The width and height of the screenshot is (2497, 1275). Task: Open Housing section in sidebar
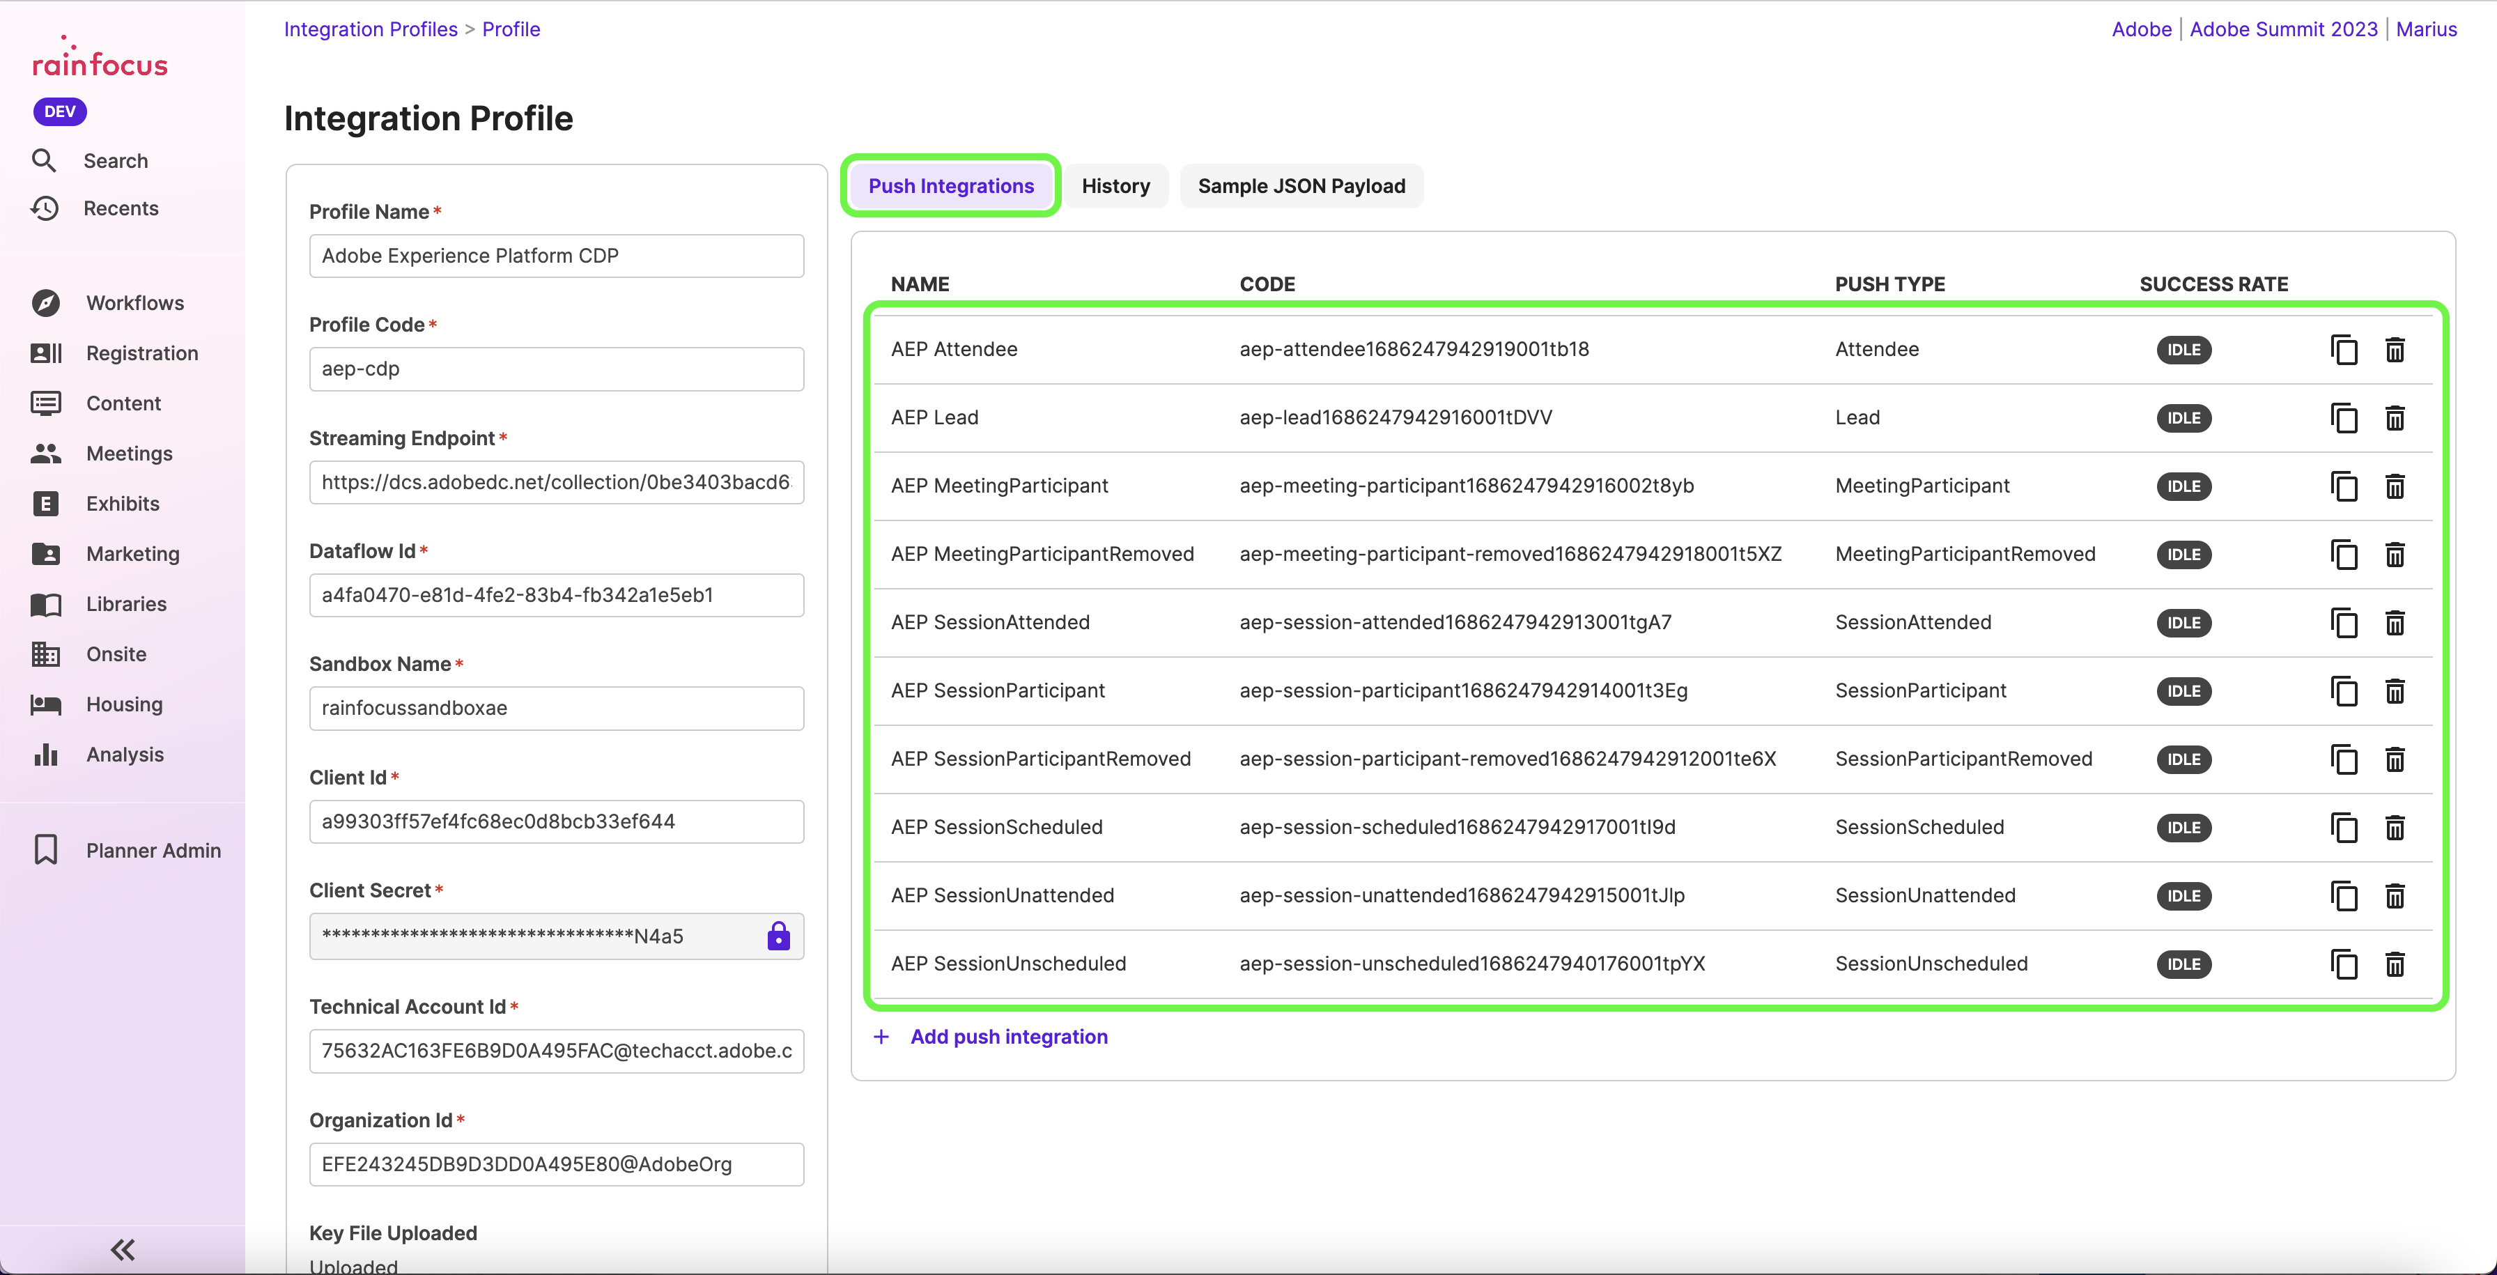coord(124,704)
